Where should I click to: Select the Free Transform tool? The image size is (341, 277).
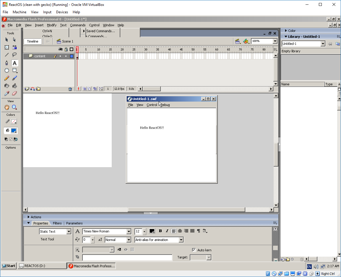pyautogui.click(x=7, y=47)
